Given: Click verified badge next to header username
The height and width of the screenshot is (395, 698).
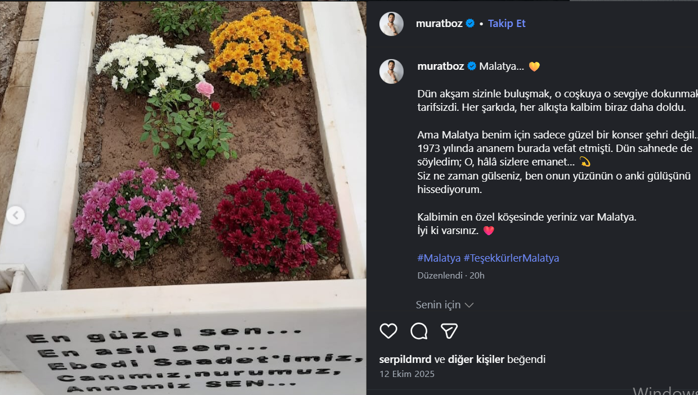Looking at the screenshot, I should pyautogui.click(x=470, y=24).
